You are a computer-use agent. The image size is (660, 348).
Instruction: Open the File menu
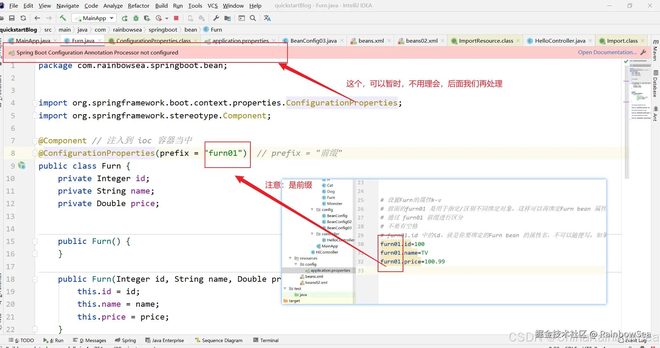point(14,6)
